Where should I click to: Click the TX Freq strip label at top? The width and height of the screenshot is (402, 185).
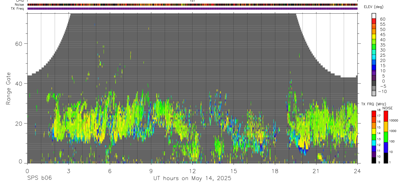click(18, 8)
